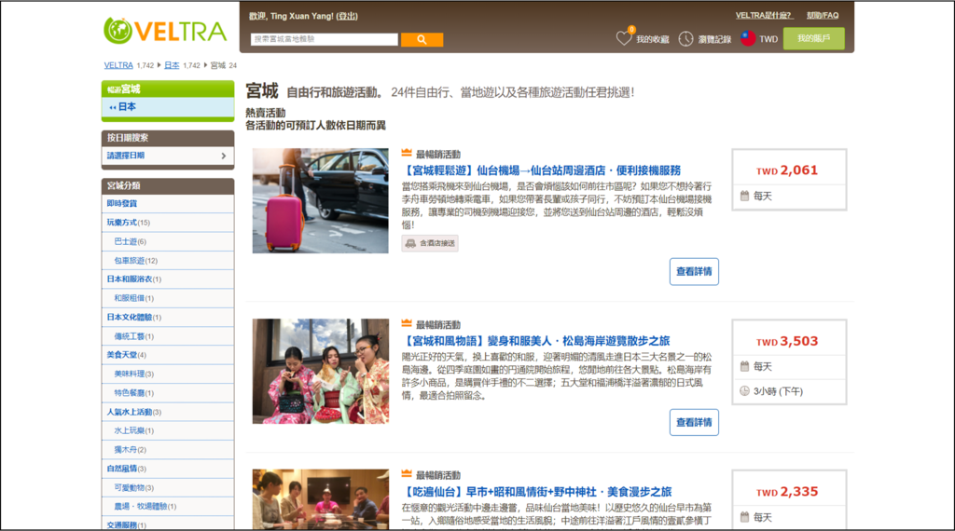Click the crown icon above the airport transfer listing
Viewport: 955px width, 531px height.
407,154
